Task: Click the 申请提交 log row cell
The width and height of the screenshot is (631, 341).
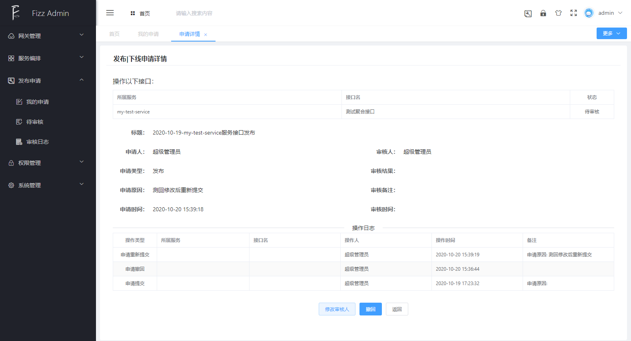Action: tap(135, 284)
